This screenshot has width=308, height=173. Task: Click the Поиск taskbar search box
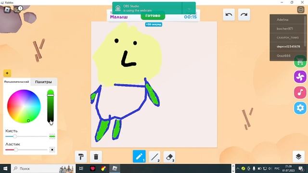[43, 169]
